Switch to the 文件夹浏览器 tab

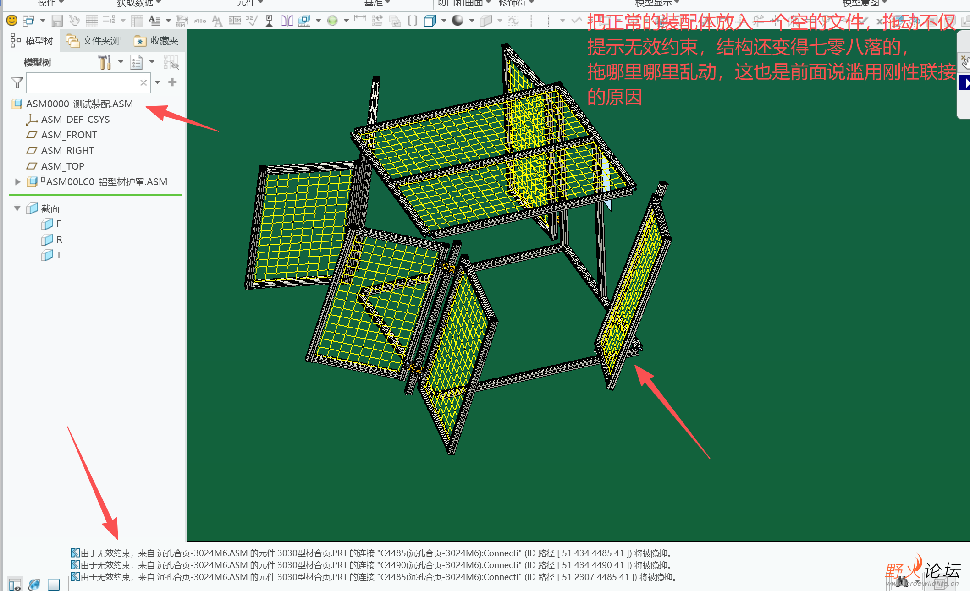(x=93, y=41)
